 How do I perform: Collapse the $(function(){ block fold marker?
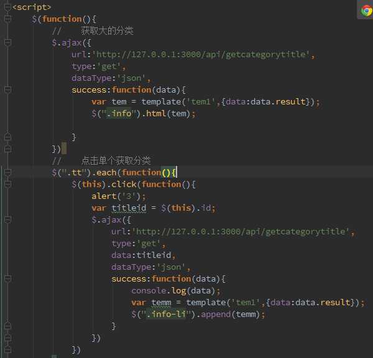click(8, 19)
